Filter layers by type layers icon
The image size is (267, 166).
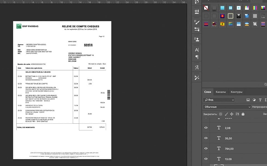pos(260,100)
